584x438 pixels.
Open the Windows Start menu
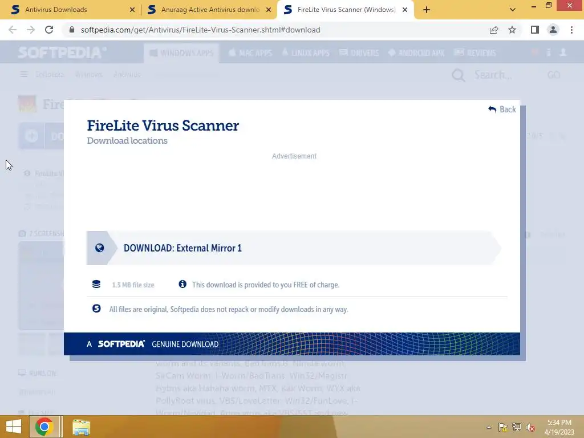click(14, 427)
